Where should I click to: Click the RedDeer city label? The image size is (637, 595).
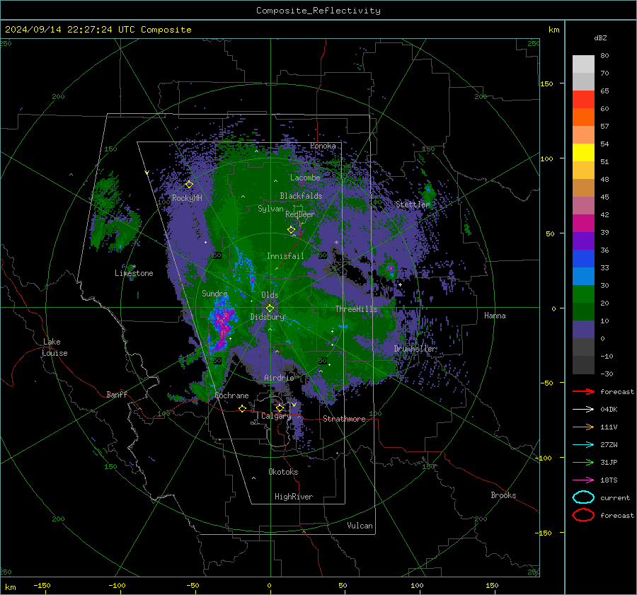[300, 214]
